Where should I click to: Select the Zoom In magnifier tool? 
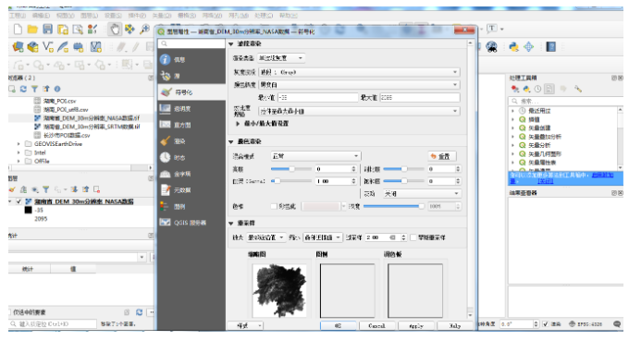[x=144, y=30]
